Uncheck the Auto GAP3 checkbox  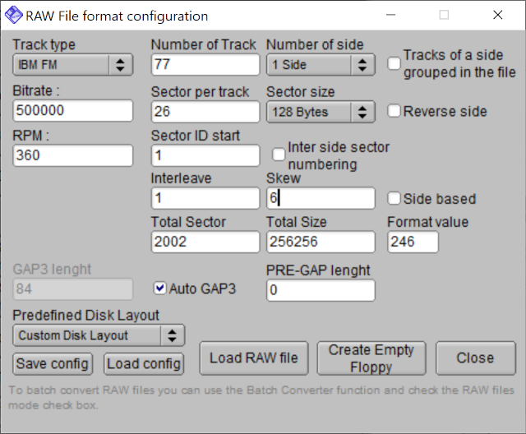coord(159,289)
